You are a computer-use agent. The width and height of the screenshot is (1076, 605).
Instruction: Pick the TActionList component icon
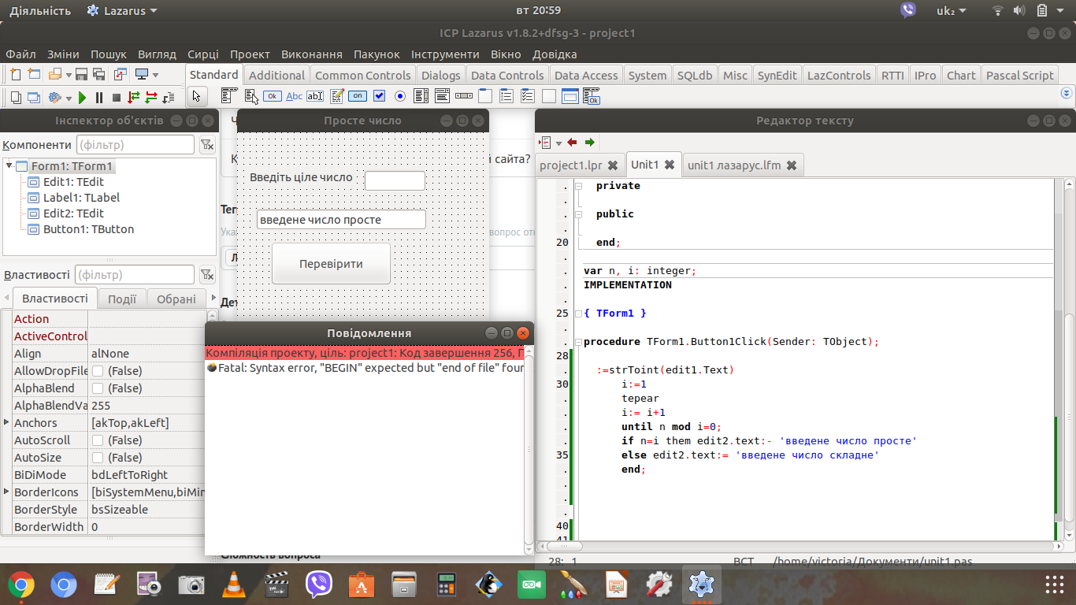point(592,96)
